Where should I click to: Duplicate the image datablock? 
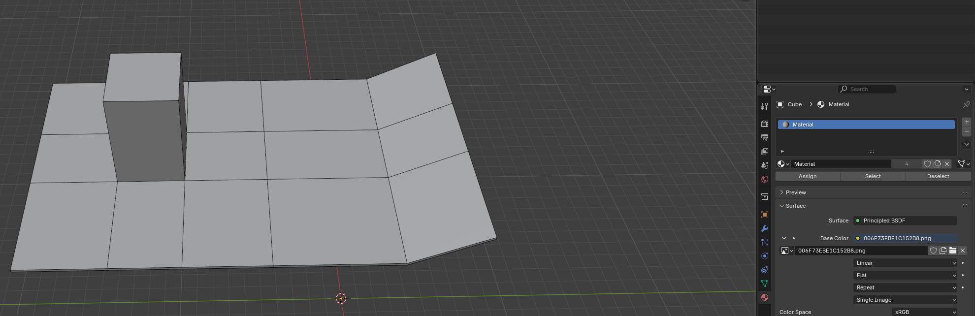(943, 251)
